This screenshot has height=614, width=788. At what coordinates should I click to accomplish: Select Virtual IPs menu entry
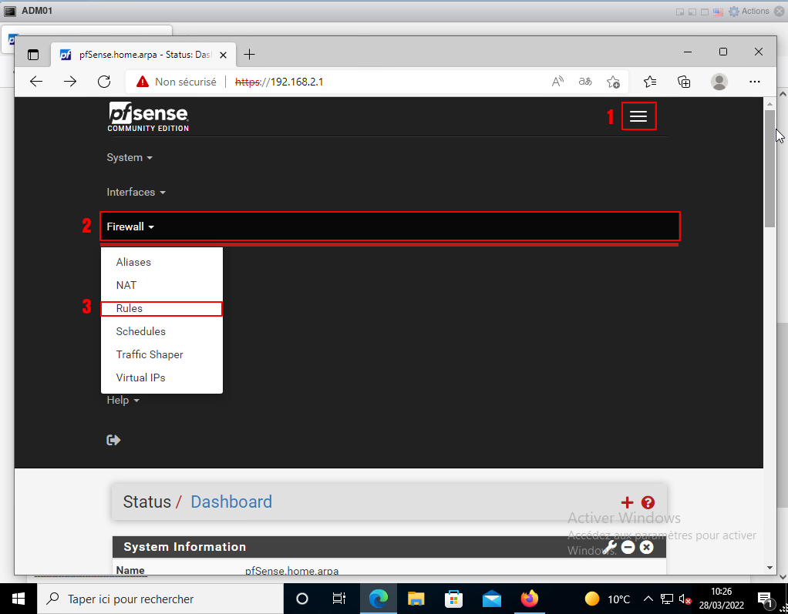[140, 377]
